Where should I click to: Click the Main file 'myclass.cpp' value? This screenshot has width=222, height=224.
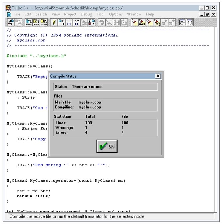(90, 102)
